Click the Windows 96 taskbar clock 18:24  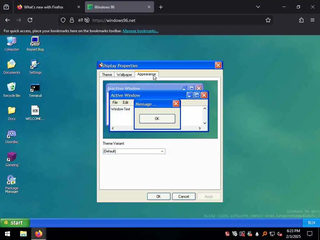[x=311, y=222]
